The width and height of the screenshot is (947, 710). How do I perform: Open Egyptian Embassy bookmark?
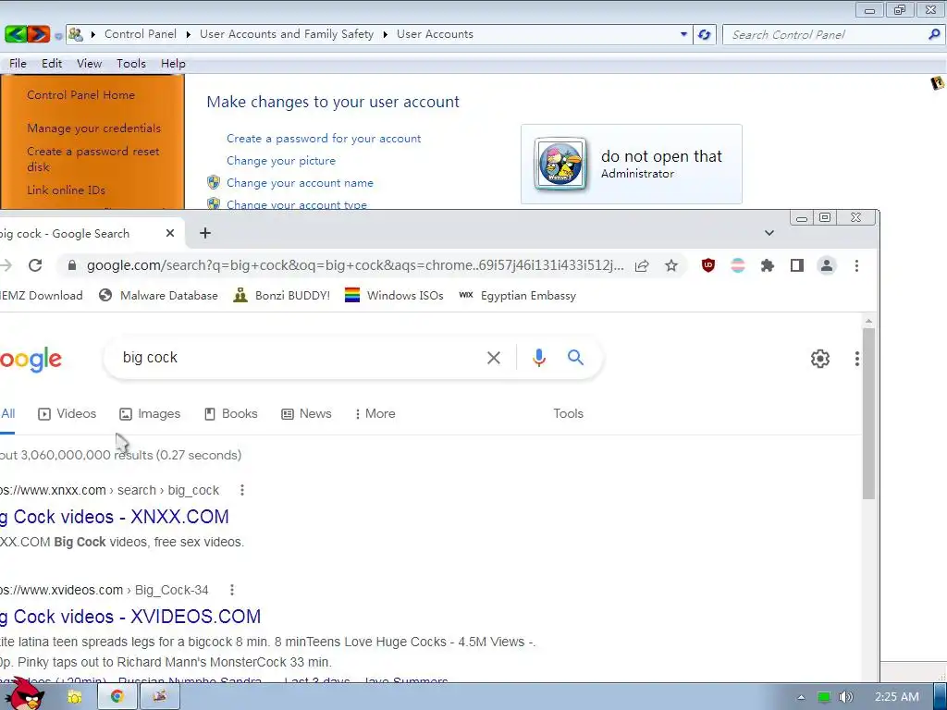point(517,296)
